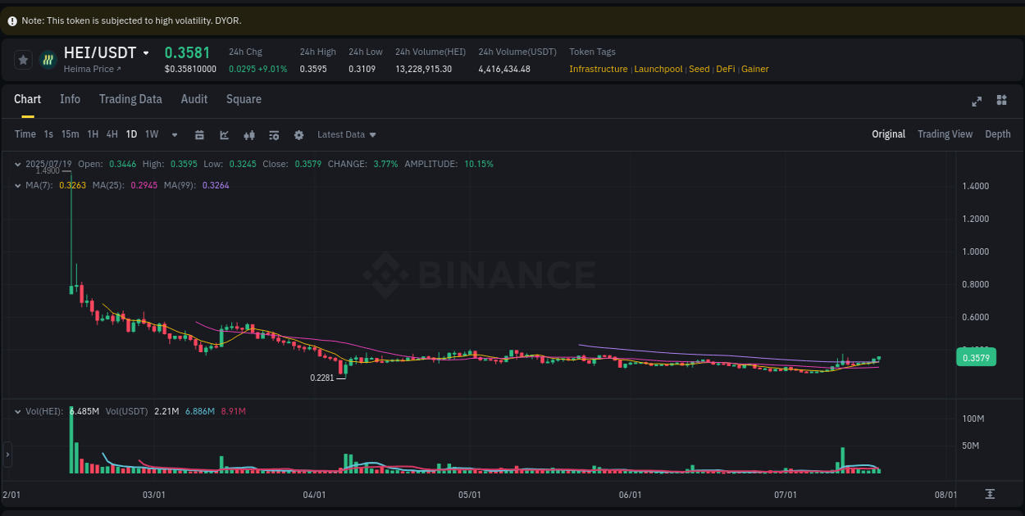Click the green 0.3579 price tag

click(976, 357)
